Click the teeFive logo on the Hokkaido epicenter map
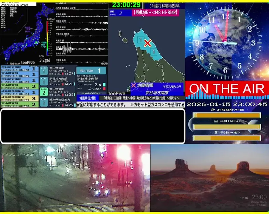The image size is (269, 214). pyautogui.click(x=117, y=93)
